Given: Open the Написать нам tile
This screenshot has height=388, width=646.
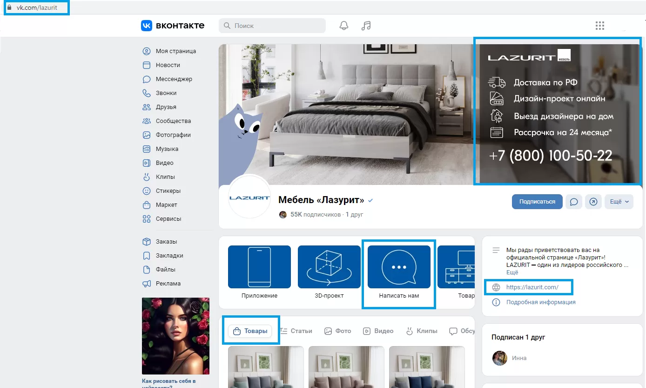Looking at the screenshot, I should 399,272.
